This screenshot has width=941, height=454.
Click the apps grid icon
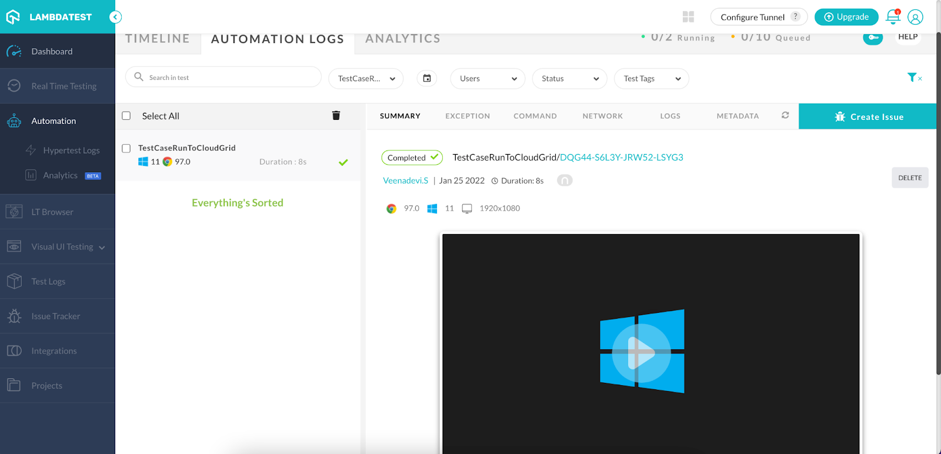click(x=688, y=17)
